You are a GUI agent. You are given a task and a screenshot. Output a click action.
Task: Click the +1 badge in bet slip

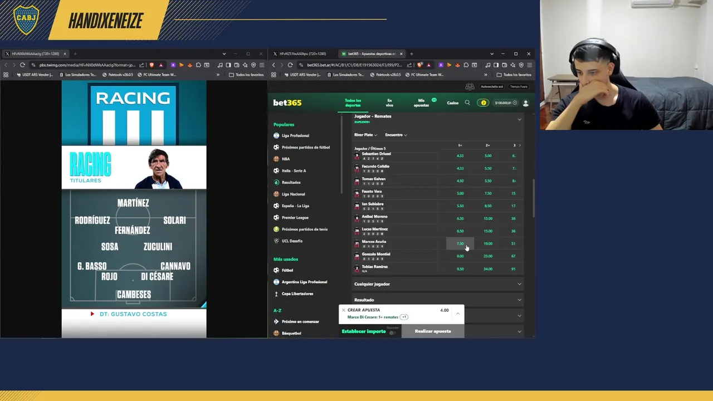coord(404,317)
